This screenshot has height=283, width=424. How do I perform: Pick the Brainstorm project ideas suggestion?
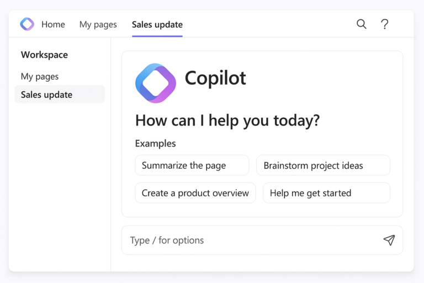coord(323,165)
